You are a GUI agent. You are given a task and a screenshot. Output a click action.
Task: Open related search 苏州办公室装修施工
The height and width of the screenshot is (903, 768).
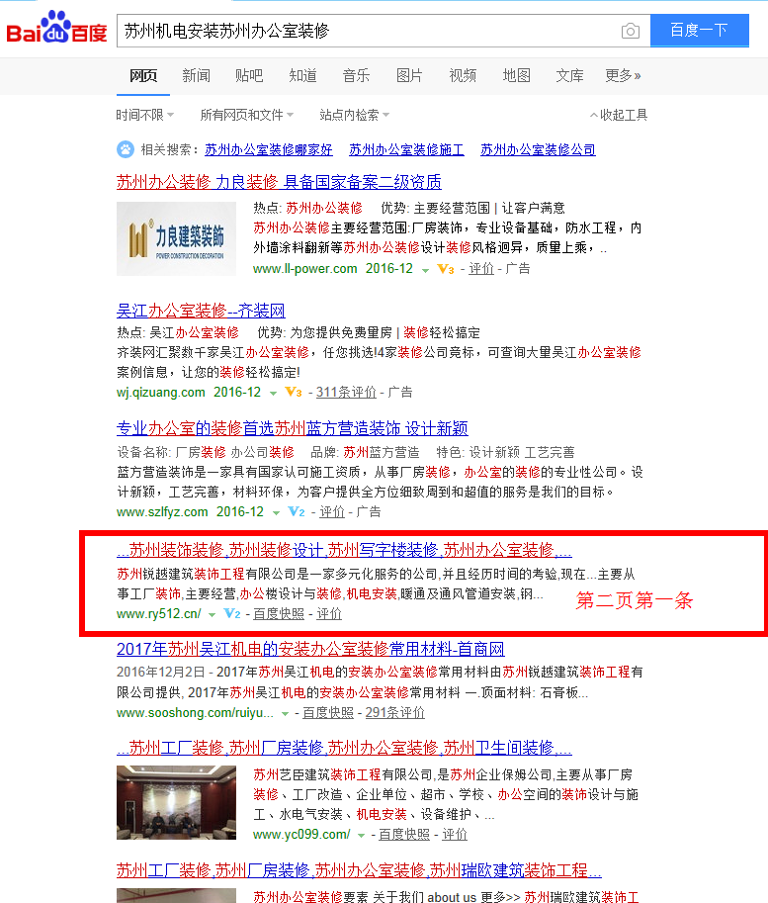(x=406, y=149)
